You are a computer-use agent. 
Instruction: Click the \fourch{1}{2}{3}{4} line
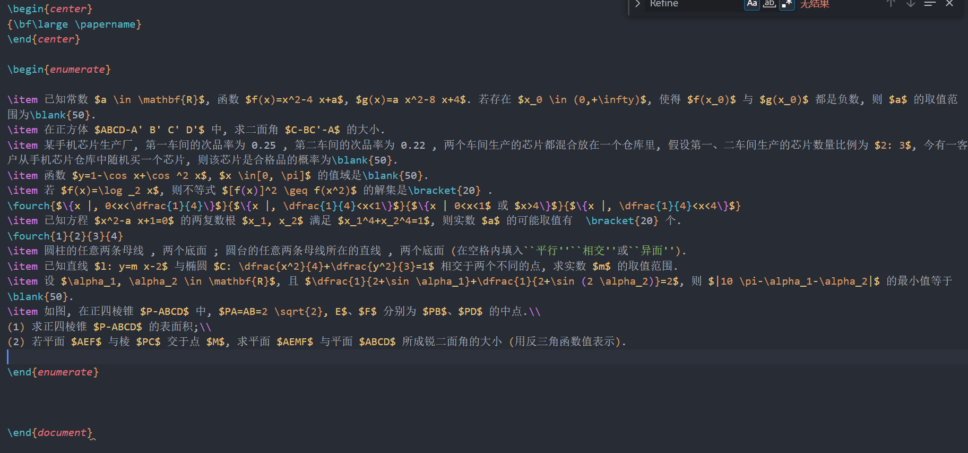click(65, 236)
